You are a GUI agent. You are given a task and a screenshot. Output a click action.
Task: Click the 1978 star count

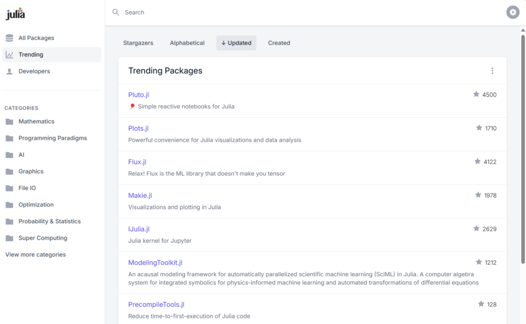(x=490, y=195)
